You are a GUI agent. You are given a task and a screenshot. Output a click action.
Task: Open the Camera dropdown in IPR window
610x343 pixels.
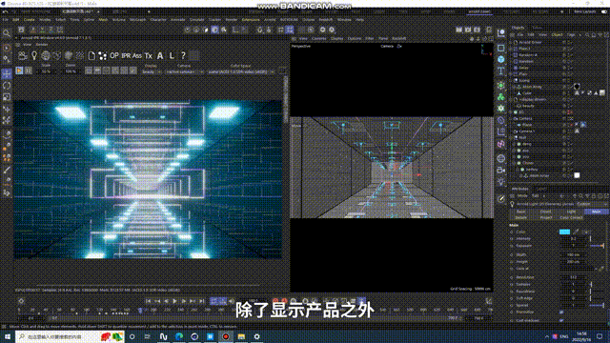[184, 72]
